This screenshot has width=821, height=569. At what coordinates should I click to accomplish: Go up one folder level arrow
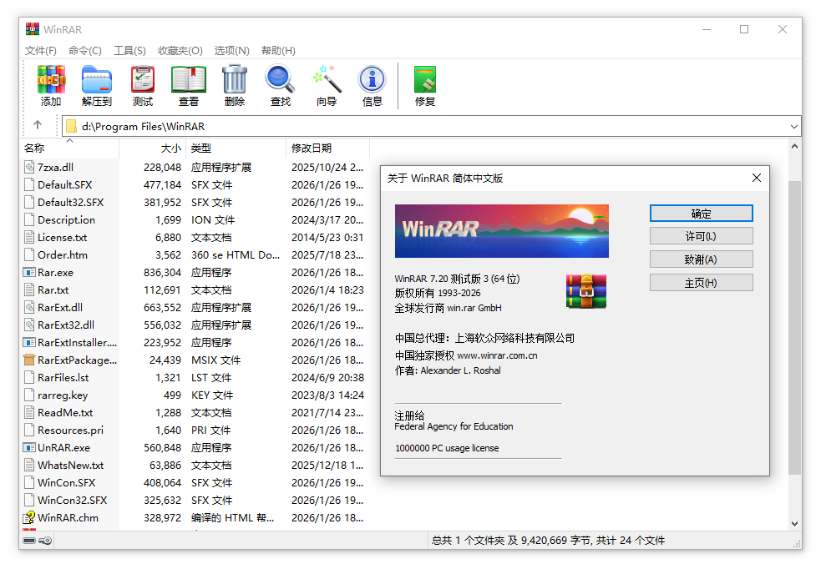point(38,126)
